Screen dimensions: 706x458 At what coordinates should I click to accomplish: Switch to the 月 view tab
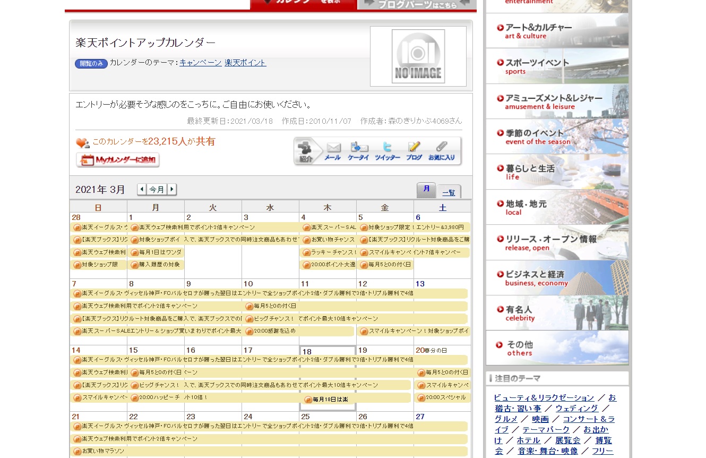(426, 190)
